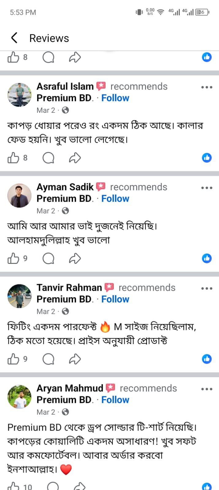
Task: Follow Premium BD from Aryan Mahmud's review
Action: 115,400
